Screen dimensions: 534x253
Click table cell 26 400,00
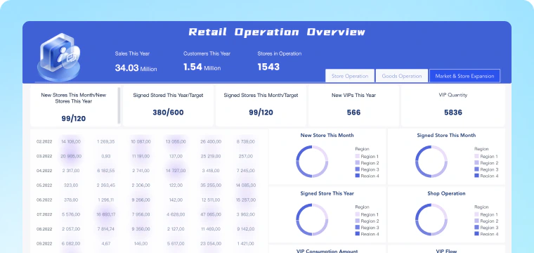211,141
